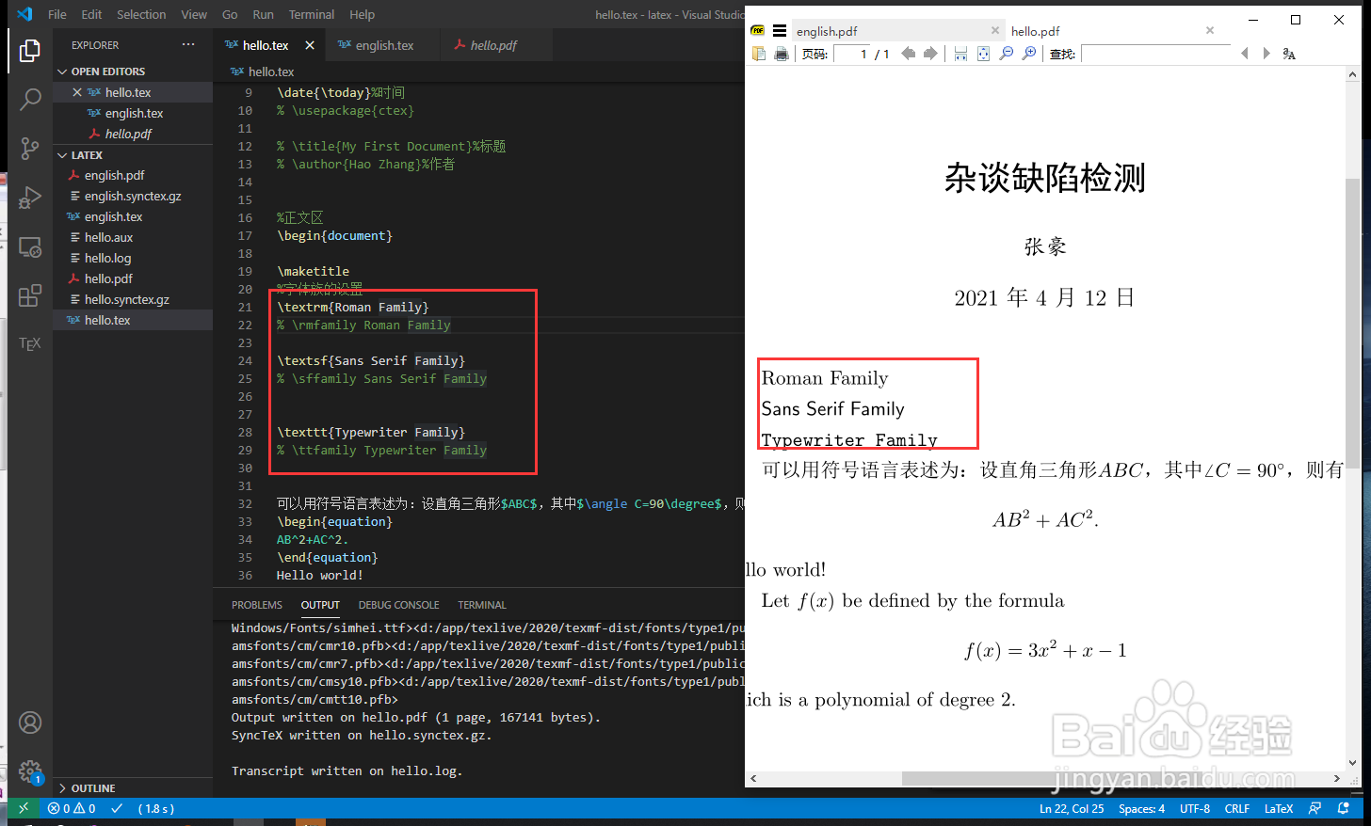This screenshot has width=1371, height=826.
Task: Toggle match case in PDF search
Action: [1289, 54]
